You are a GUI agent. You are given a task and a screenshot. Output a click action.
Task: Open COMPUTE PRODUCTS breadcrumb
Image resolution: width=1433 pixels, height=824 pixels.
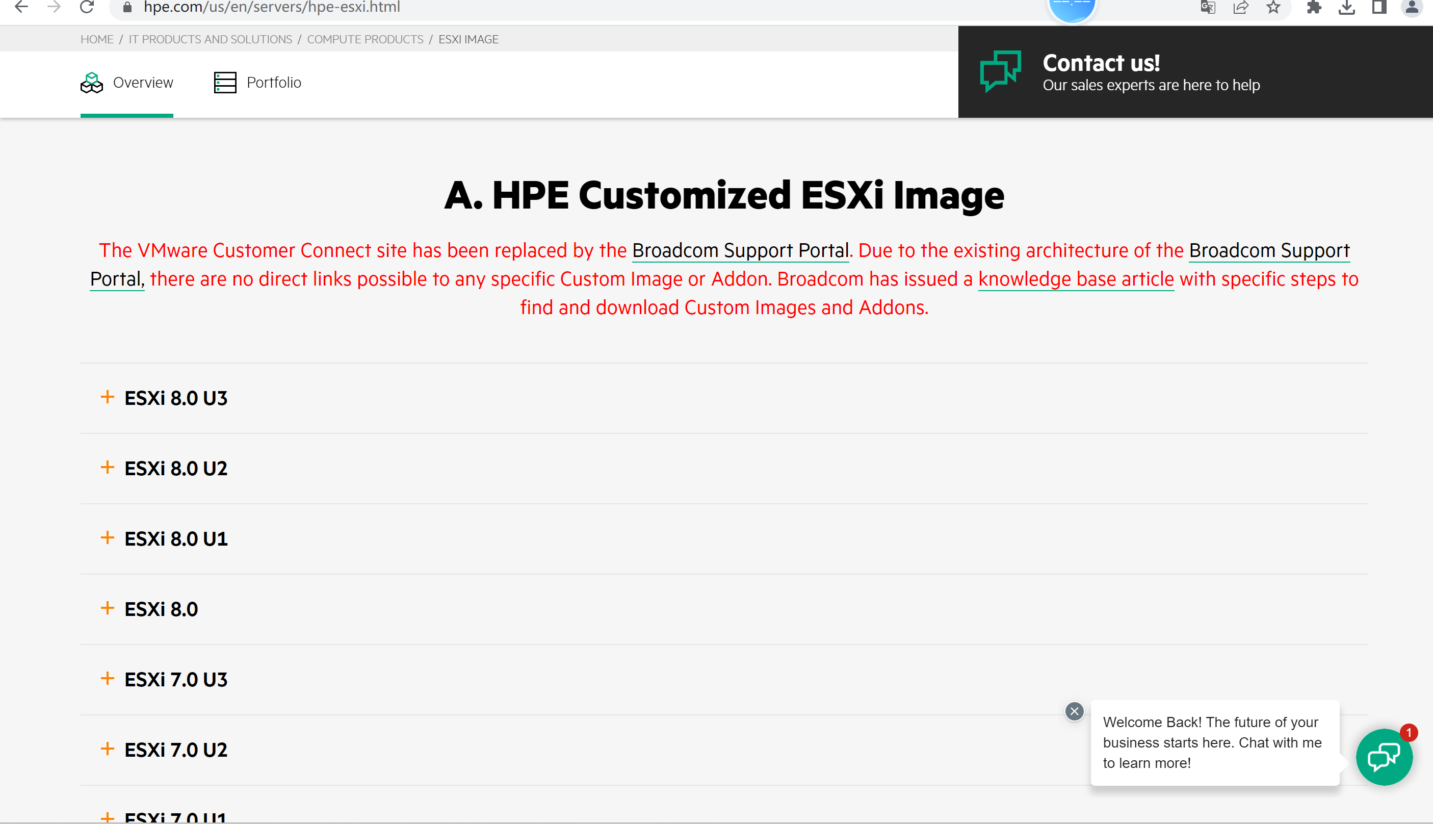pyautogui.click(x=366, y=40)
